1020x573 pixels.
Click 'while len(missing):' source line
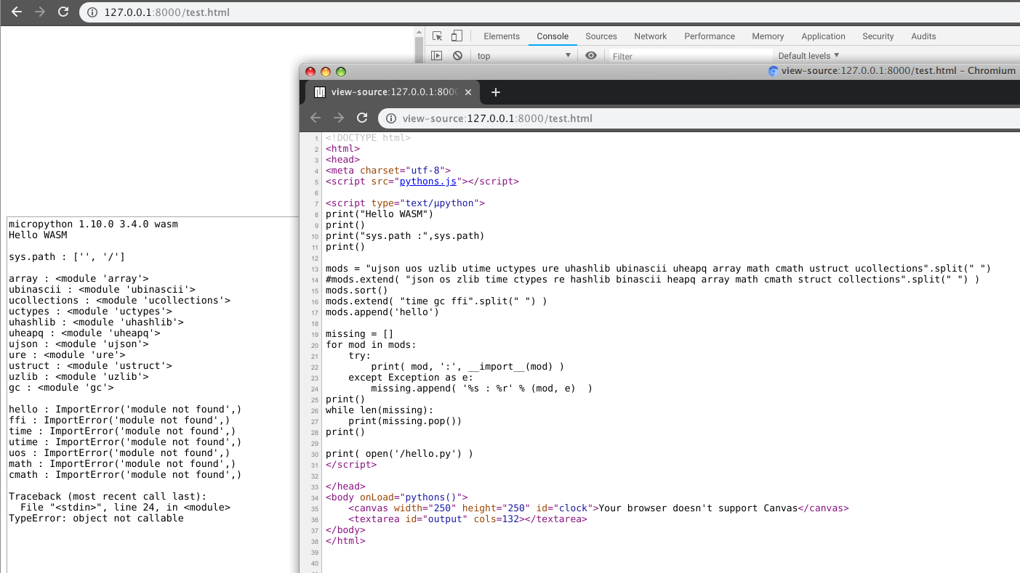[x=380, y=410]
